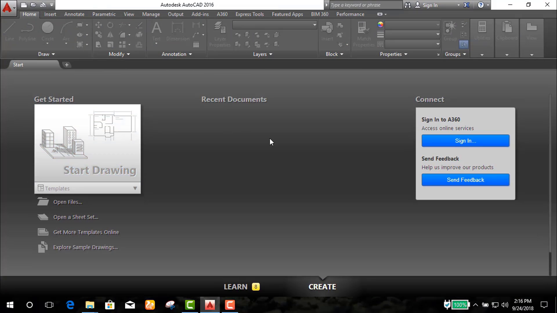The height and width of the screenshot is (313, 557).
Task: Open the Sign In dropdown in title bar
Action: [x=458, y=5]
